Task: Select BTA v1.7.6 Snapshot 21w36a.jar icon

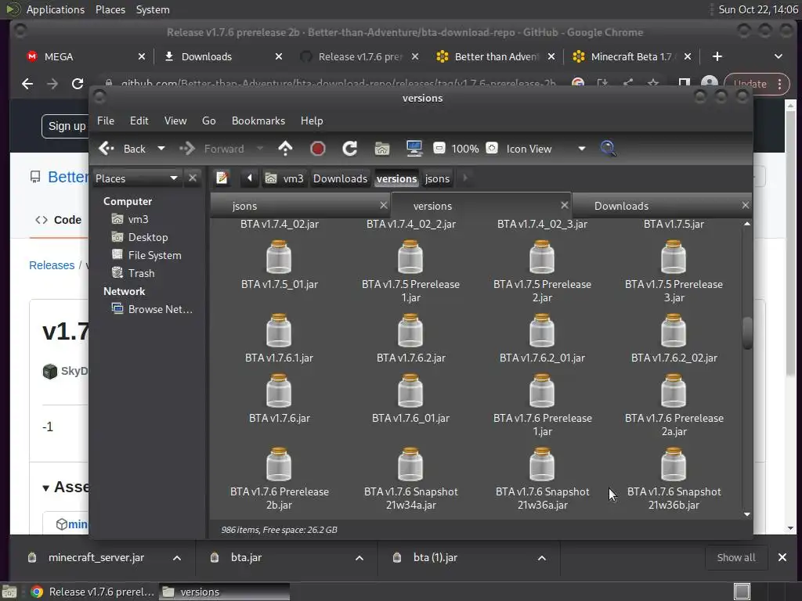Action: [542, 465]
